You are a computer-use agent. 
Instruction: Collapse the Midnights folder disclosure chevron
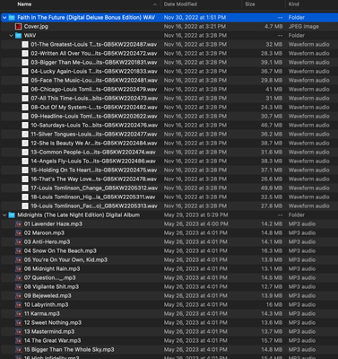click(4, 215)
